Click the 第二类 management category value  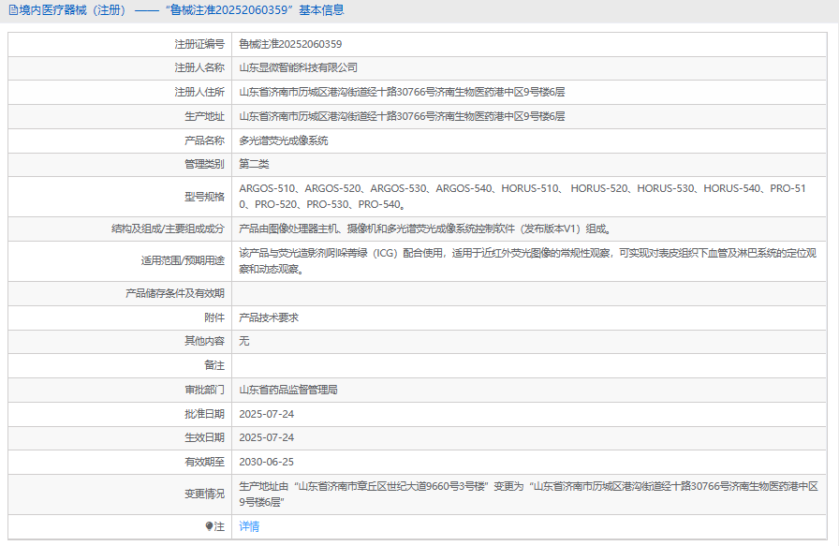coord(254,164)
